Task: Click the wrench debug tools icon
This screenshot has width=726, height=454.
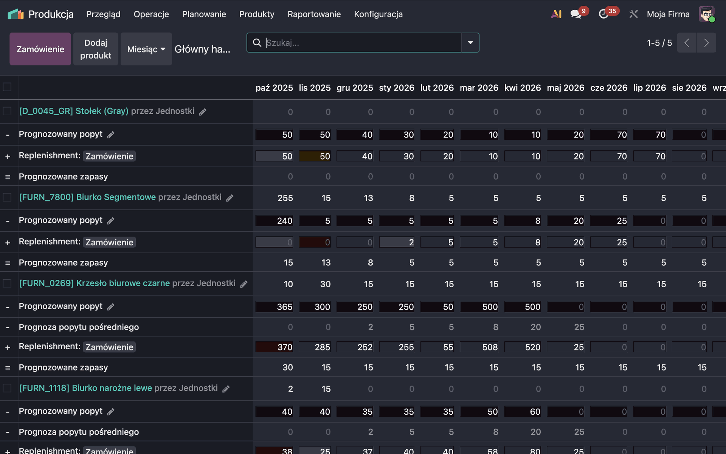Action: (x=633, y=14)
